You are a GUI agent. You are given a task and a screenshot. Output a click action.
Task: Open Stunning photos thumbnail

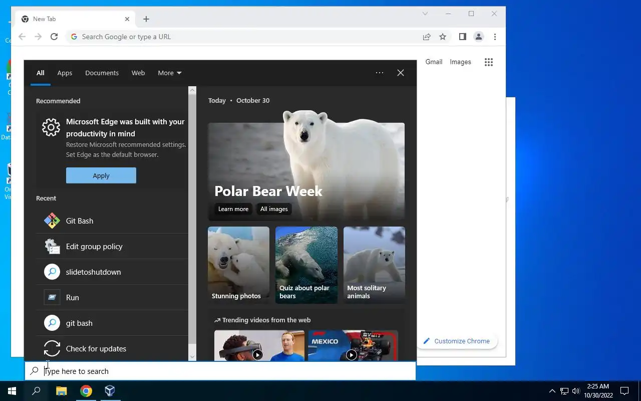238,265
